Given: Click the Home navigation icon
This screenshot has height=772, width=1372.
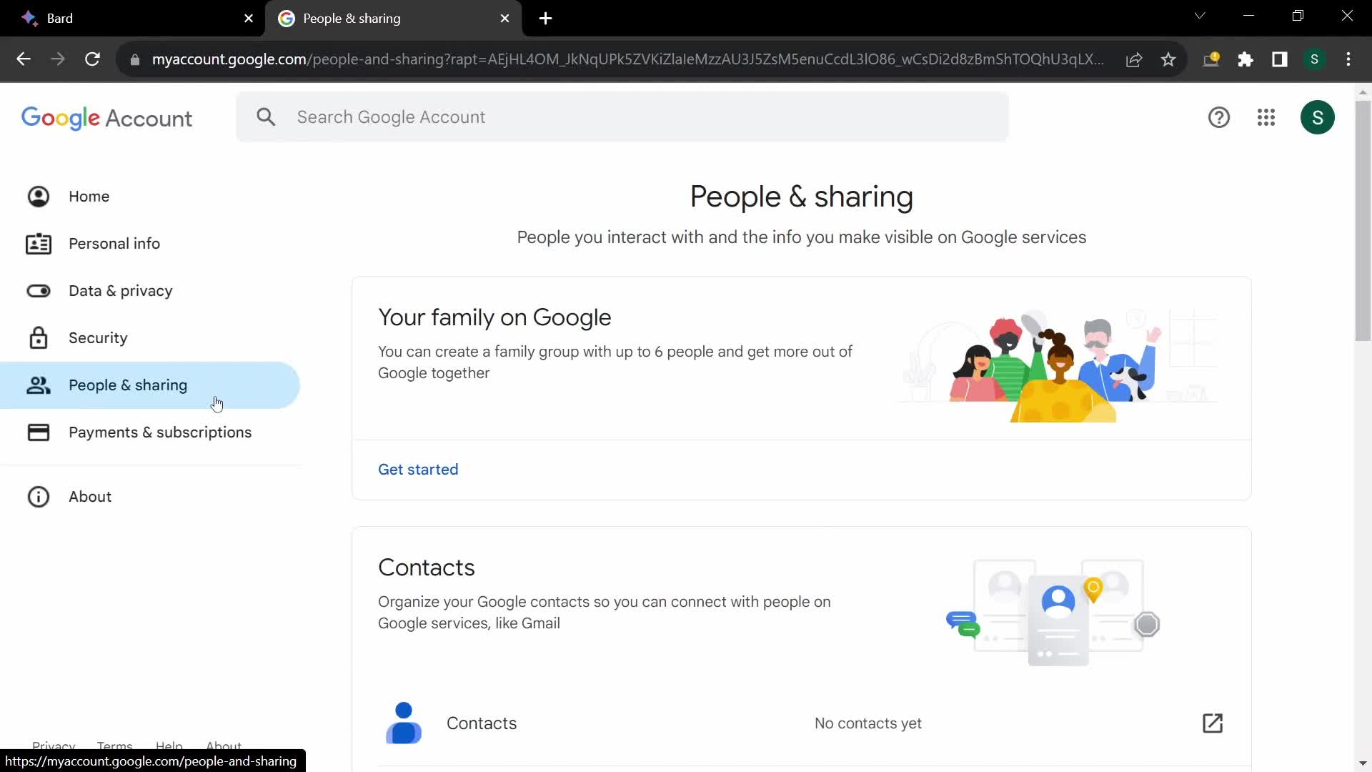Looking at the screenshot, I should point(38,196).
